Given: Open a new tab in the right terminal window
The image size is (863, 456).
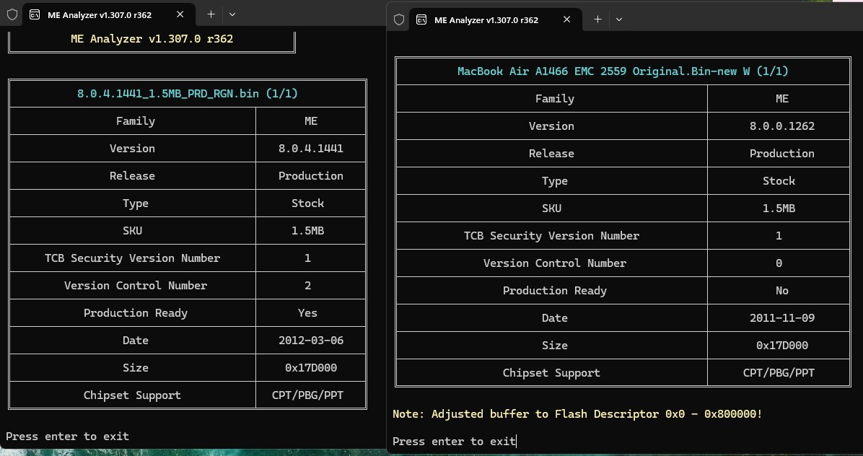Looking at the screenshot, I should pos(597,19).
